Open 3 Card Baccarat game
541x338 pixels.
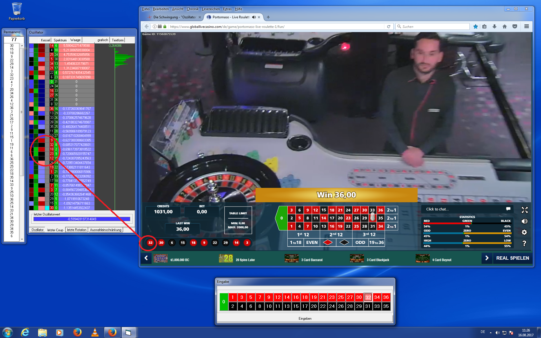pyautogui.click(x=304, y=258)
